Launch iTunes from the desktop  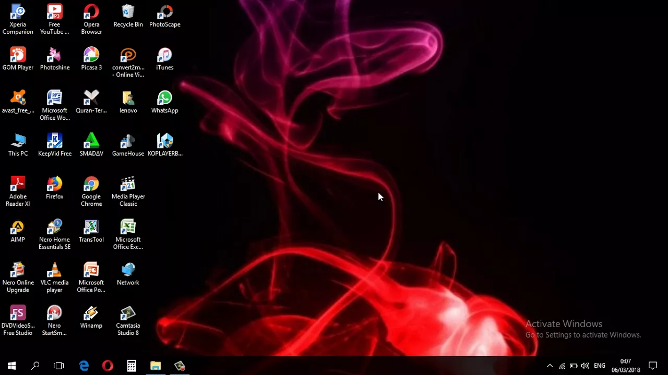point(165,59)
